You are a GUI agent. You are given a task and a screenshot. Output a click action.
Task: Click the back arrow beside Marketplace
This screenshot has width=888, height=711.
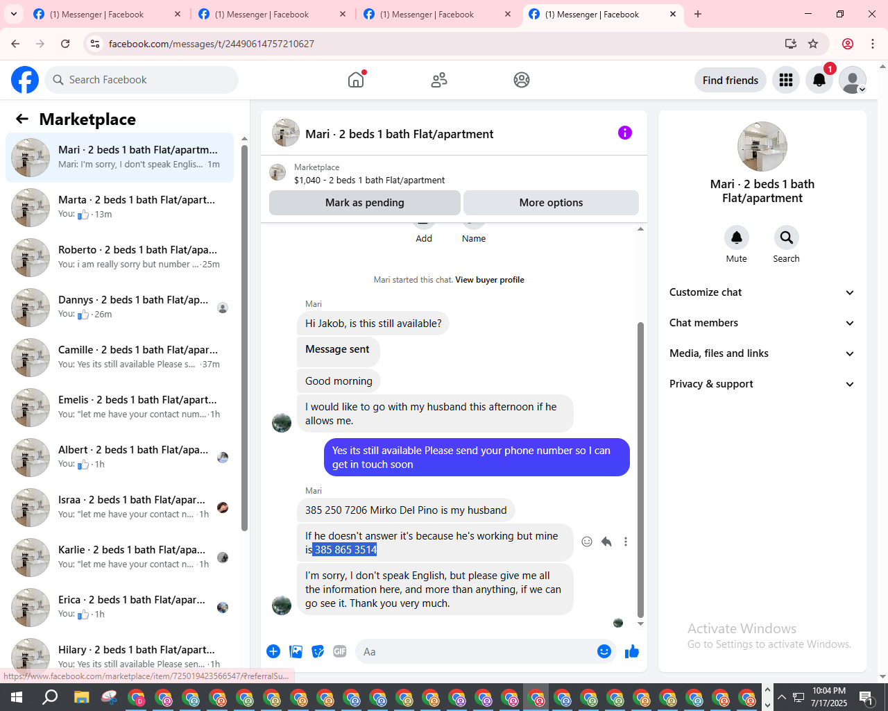click(22, 119)
